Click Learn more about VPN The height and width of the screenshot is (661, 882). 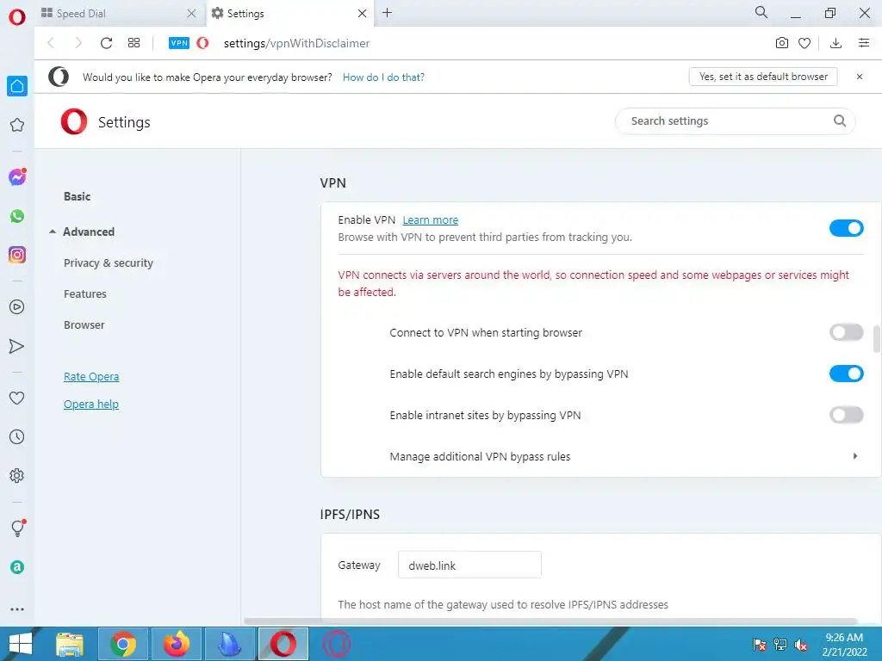(x=431, y=220)
